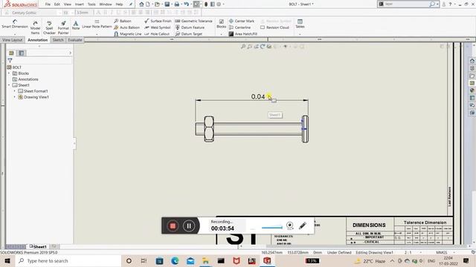Pause the screen recording
476x267 pixels.
[189, 225]
